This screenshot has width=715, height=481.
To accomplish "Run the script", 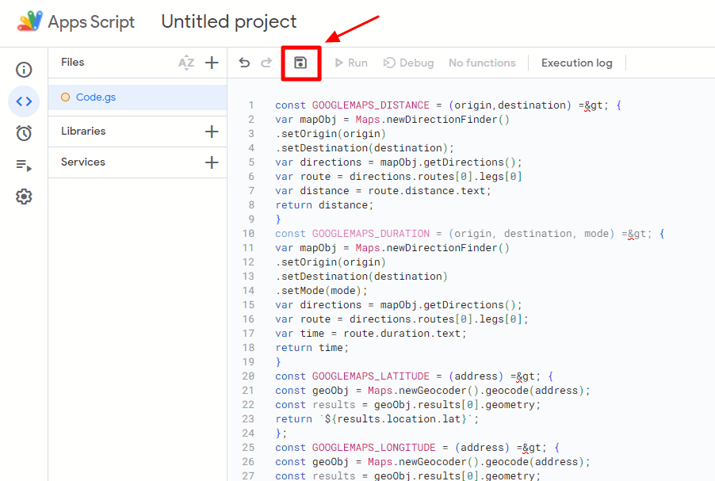I will [x=350, y=62].
